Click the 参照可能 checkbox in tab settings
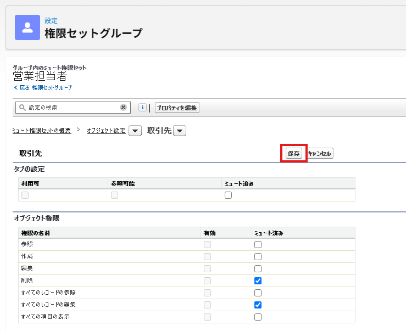Screen dimensions: 406x331 point(114,195)
